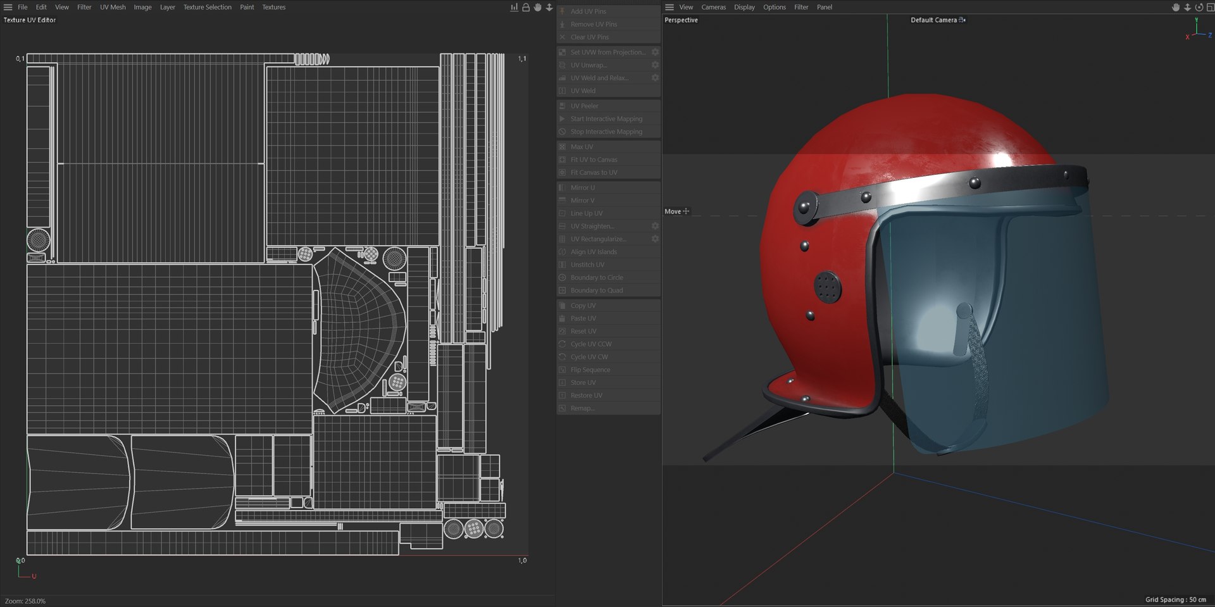Click the Remap... command

coord(609,408)
